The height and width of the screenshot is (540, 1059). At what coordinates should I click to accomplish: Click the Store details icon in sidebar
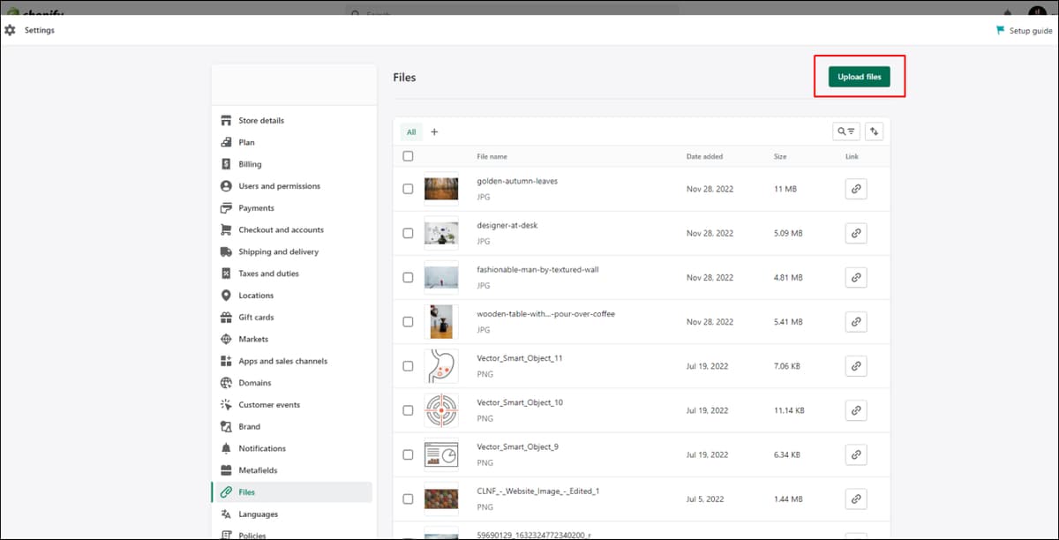(226, 120)
